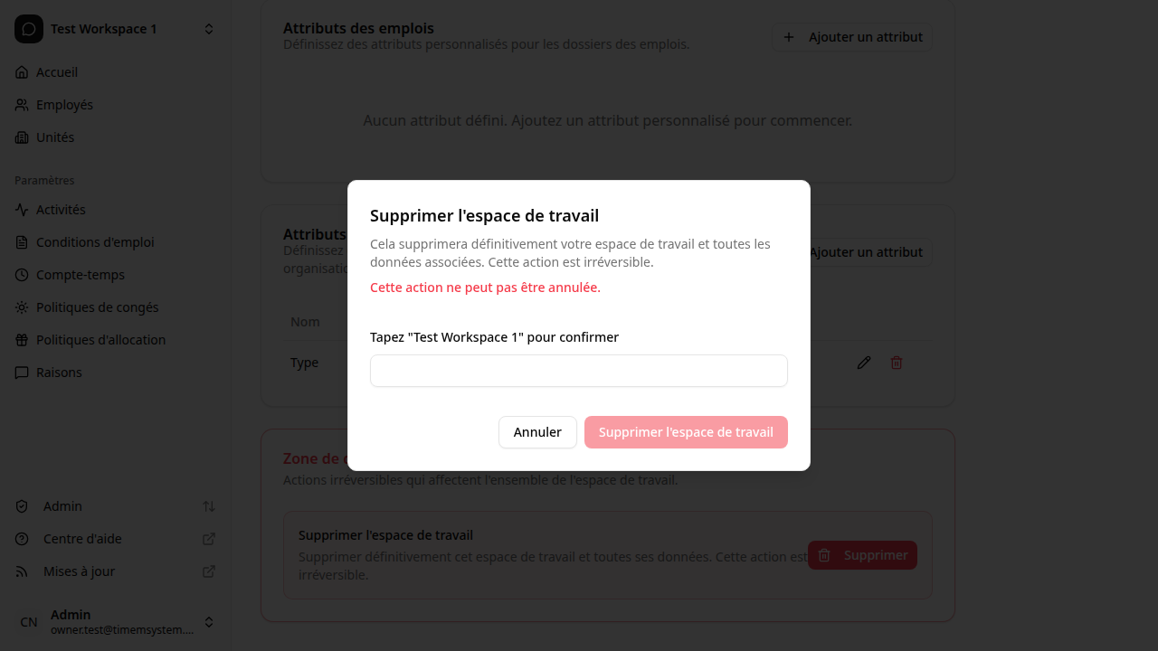Viewport: 1158px width, 651px height.
Task: Click the Politiques d'allocation gift icon
Action: click(x=22, y=340)
